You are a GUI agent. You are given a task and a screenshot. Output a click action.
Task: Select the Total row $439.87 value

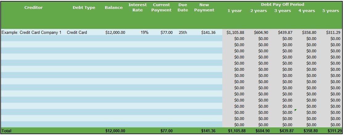click(x=287, y=131)
